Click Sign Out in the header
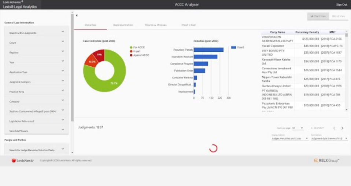Screen dimensions: 351x186 pos(341,4)
